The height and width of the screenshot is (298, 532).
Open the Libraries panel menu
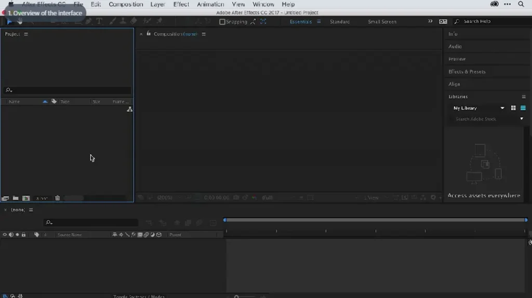524,97
